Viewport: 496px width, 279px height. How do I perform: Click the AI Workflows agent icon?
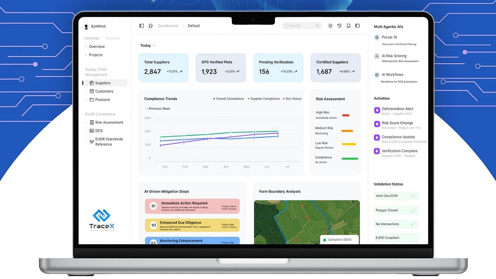click(377, 75)
